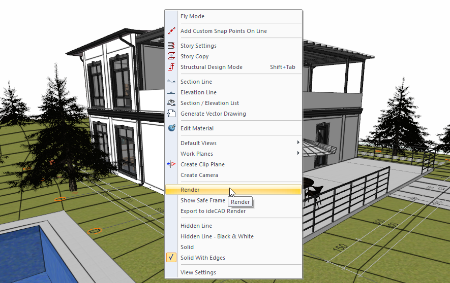Choose Render from the context menu

pos(190,190)
